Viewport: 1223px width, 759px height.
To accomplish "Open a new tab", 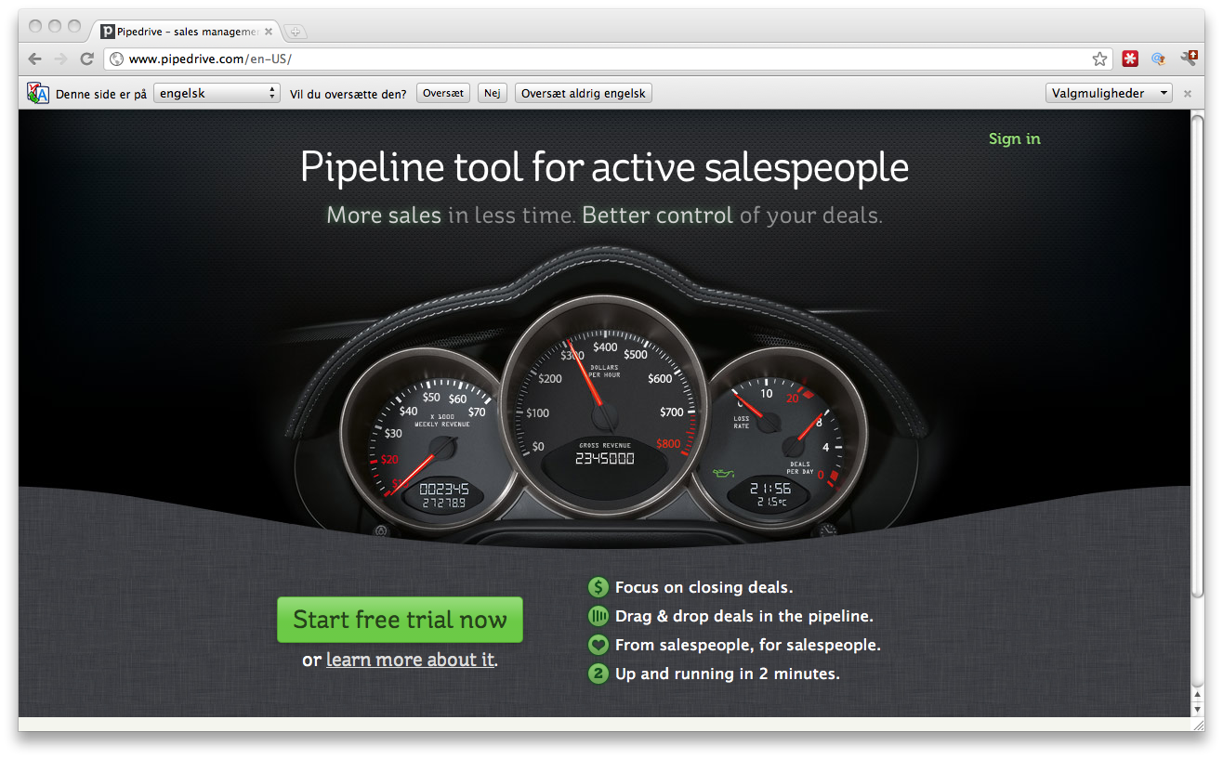I will (x=296, y=32).
